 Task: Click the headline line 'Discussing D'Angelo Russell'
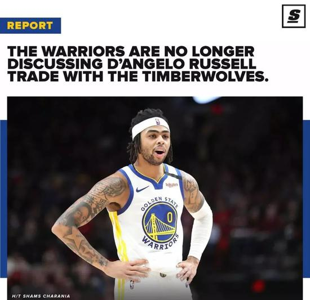tap(132, 64)
